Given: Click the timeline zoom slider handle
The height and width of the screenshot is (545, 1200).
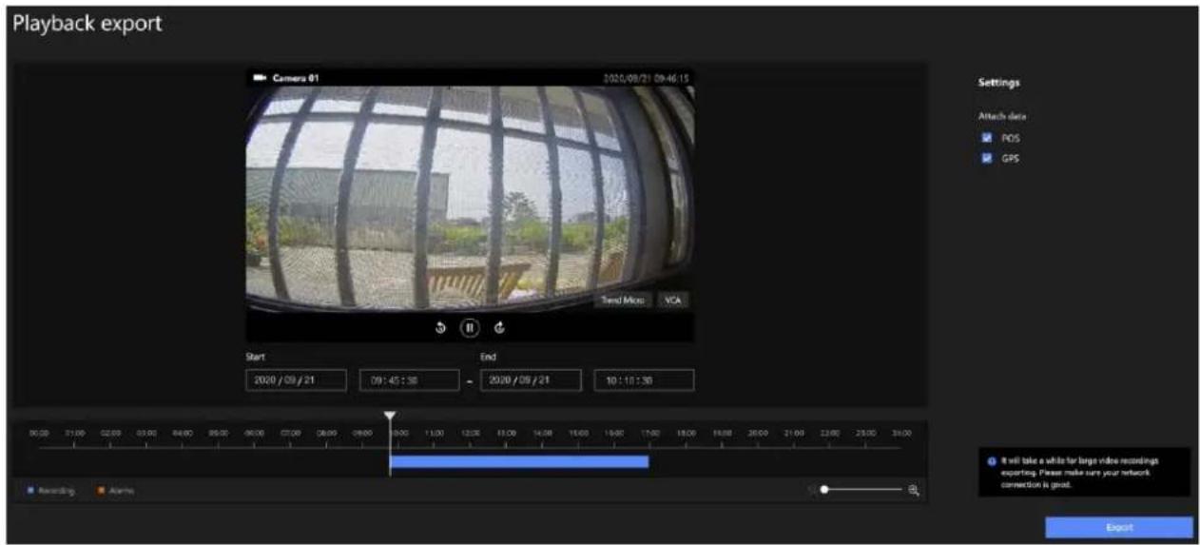Looking at the screenshot, I should click(x=824, y=490).
